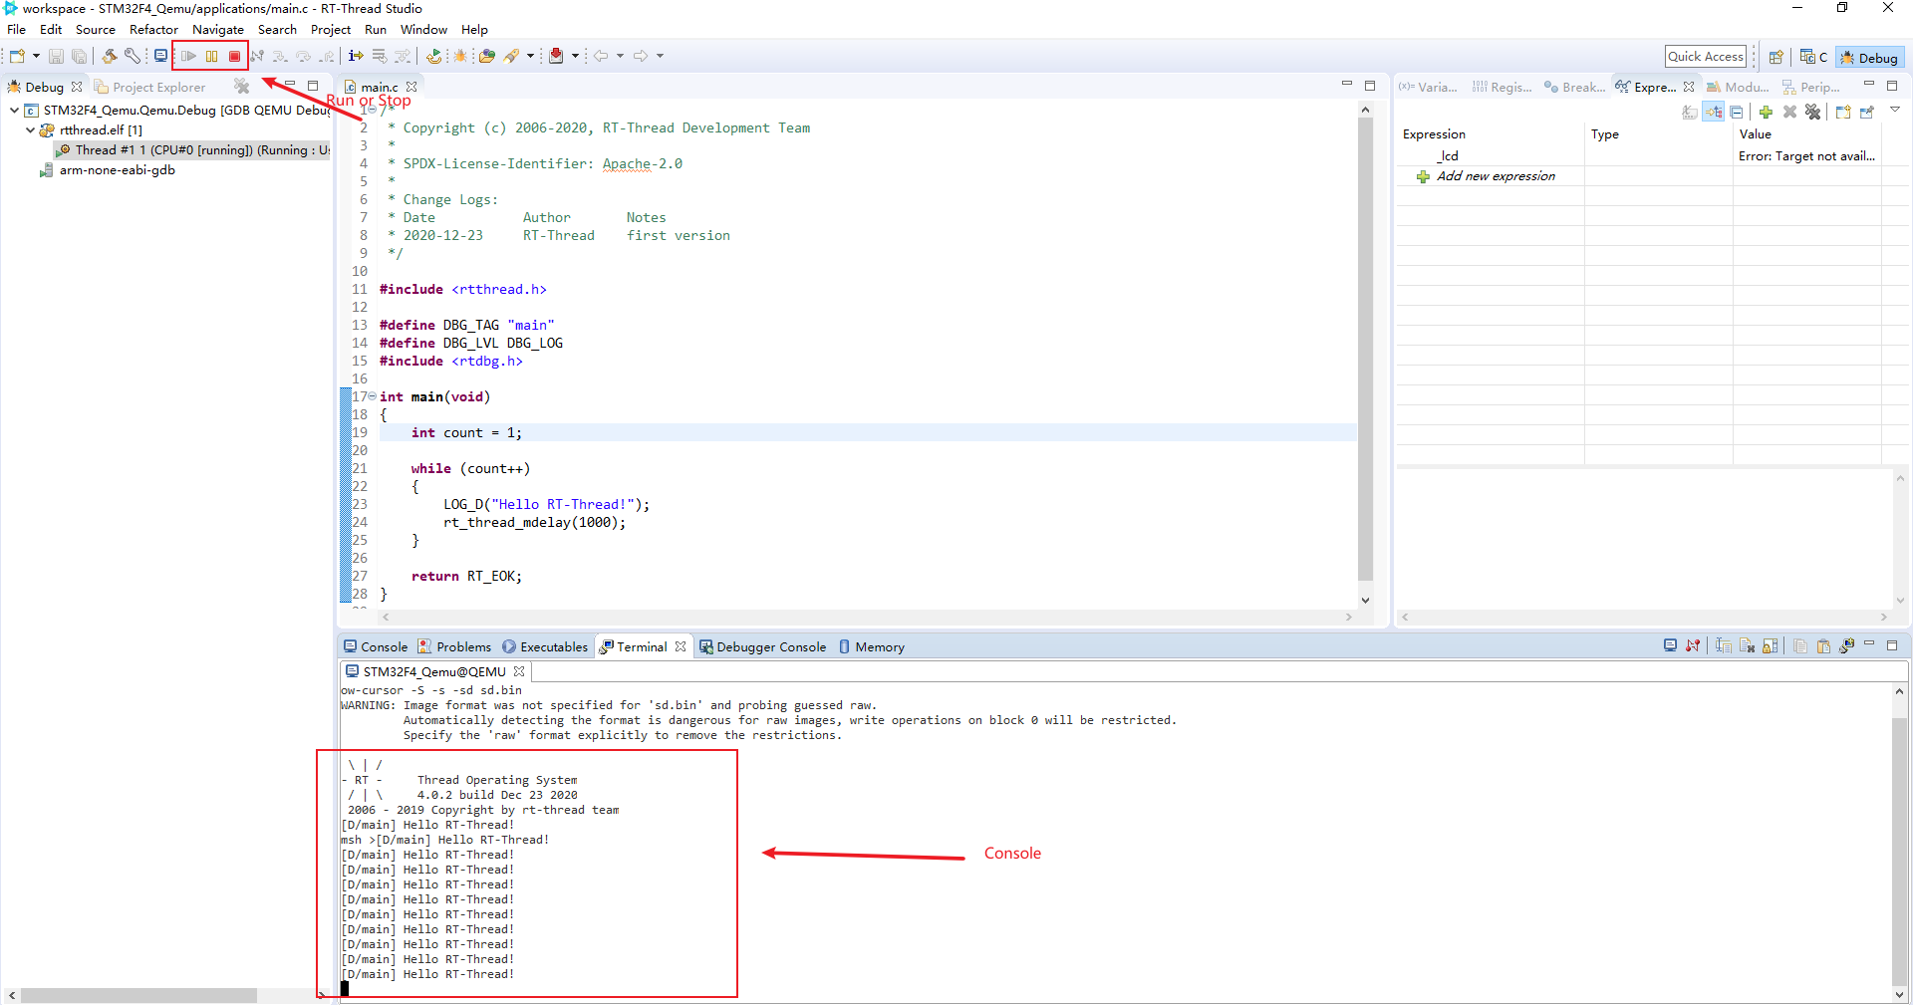This screenshot has width=1913, height=1005.
Task: Click the Terminal scroll lock icon
Action: pos(1770,646)
